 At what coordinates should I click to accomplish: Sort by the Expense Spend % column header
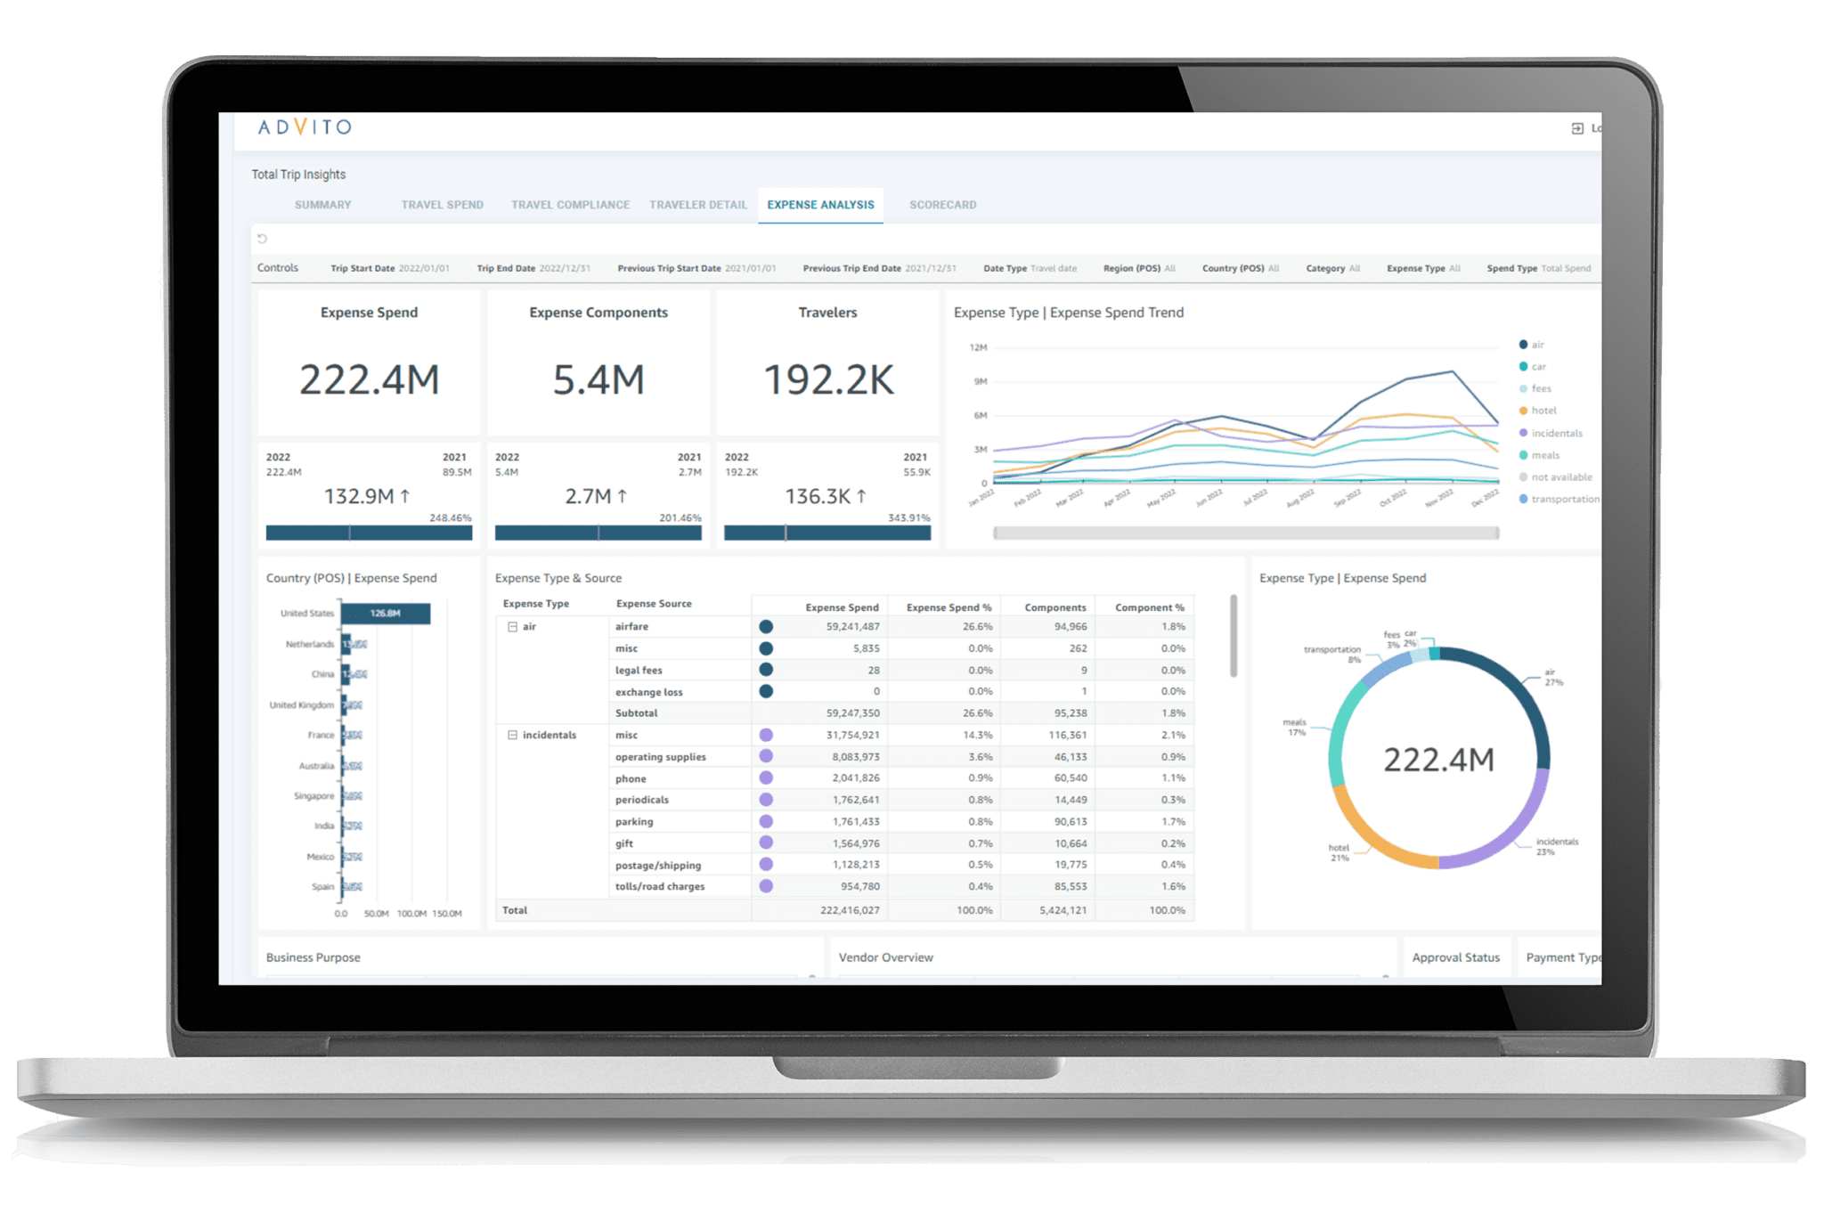point(949,607)
